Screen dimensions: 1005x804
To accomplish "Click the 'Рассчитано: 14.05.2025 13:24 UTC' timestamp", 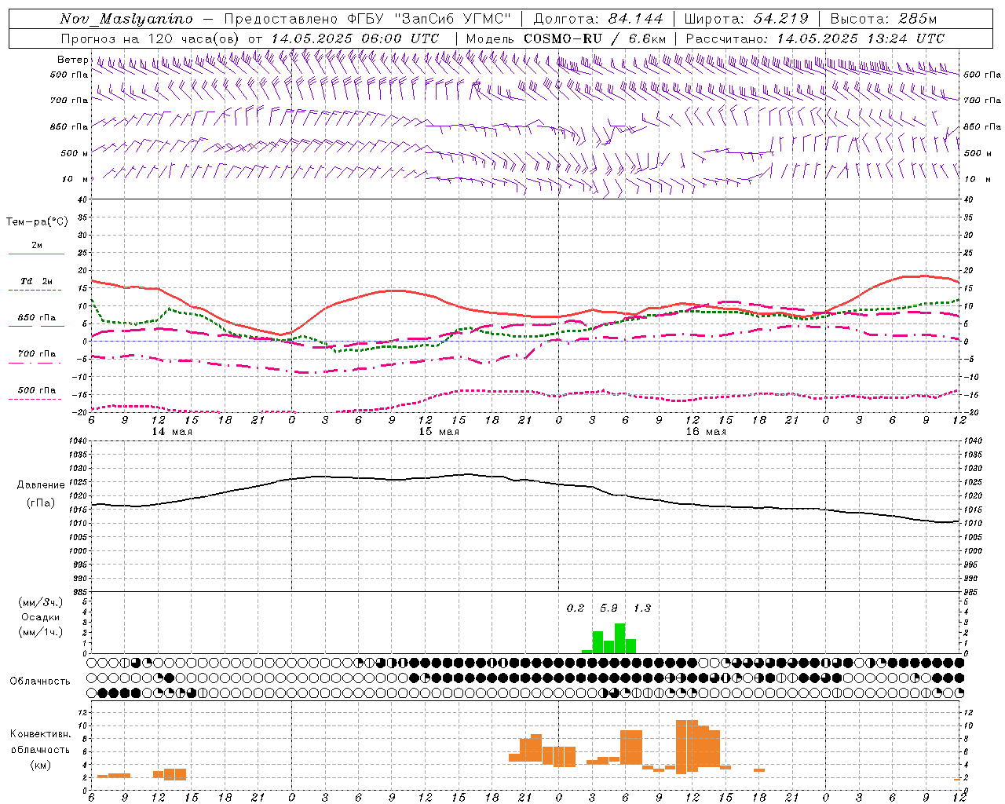I will pyautogui.click(x=815, y=38).
